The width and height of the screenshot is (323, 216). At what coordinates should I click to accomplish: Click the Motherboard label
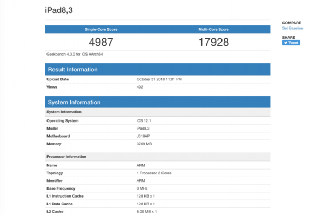pyautogui.click(x=58, y=136)
